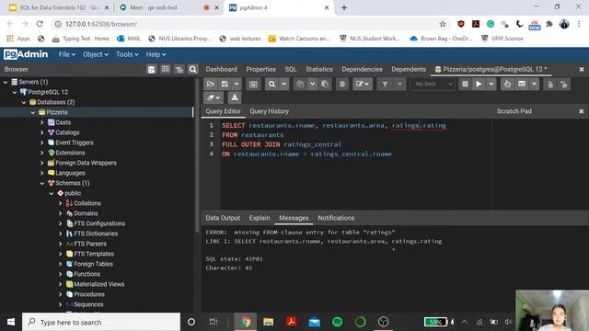This screenshot has height=331, width=589.
Task: Click the Rollback transaction icon
Action: (x=564, y=84)
